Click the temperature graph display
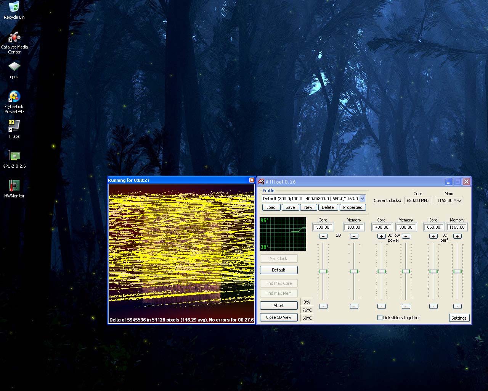 283,234
